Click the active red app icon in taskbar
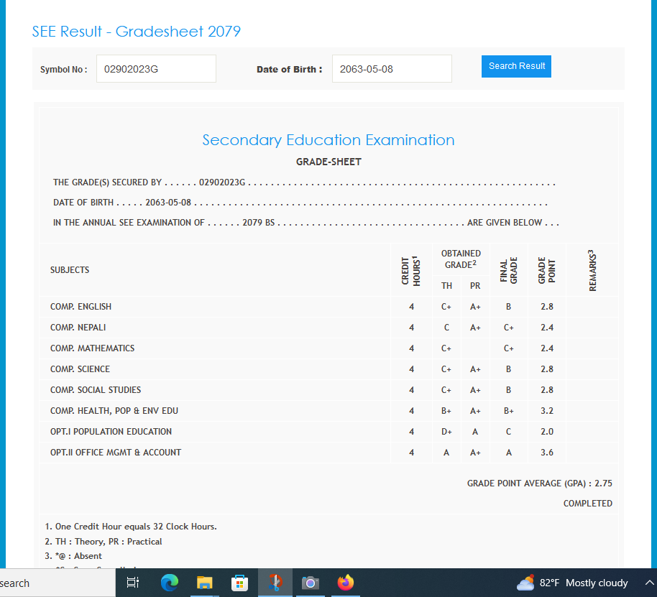The image size is (657, 597). point(275,583)
